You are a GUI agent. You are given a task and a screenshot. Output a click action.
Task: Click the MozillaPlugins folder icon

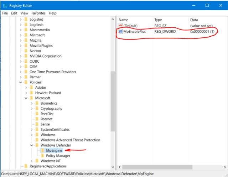26,45
